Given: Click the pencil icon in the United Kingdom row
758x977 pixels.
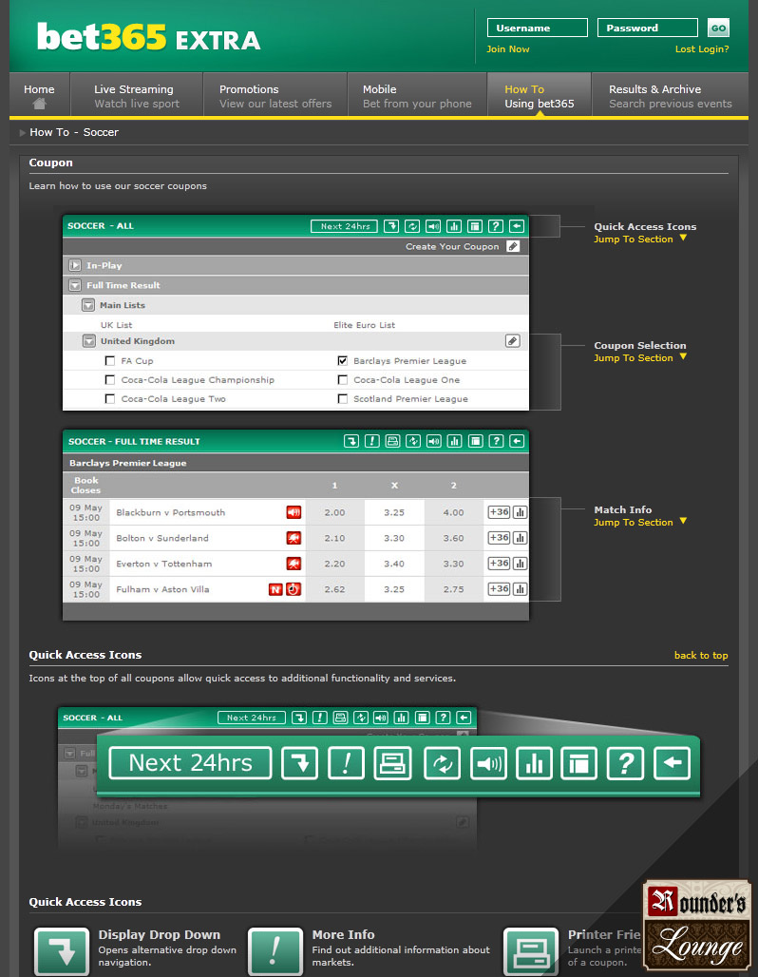Looking at the screenshot, I should tap(513, 341).
